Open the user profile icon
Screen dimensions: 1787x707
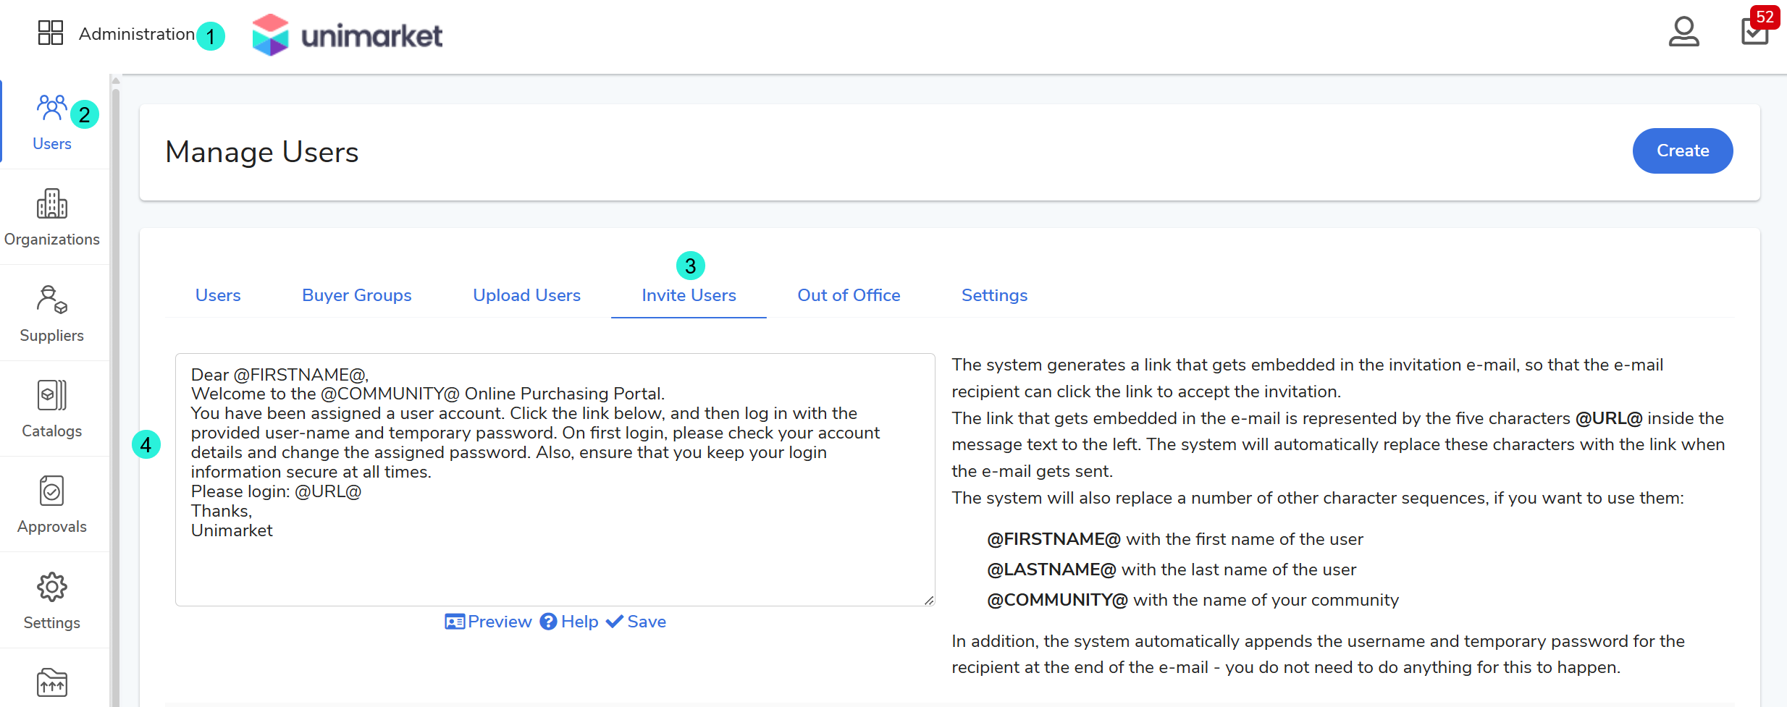1683,33
